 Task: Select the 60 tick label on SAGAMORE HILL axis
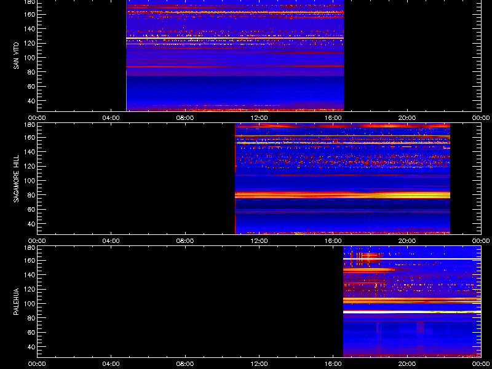click(32, 210)
